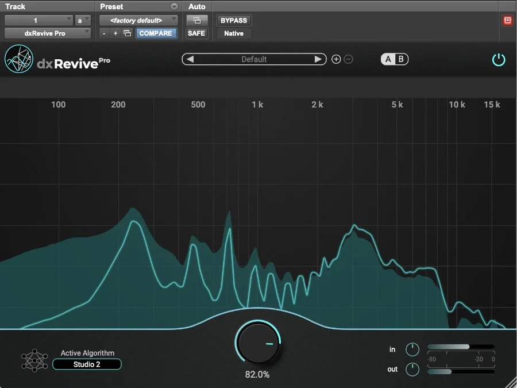
Task: Click the 10 k frequency label
Action: point(457,105)
